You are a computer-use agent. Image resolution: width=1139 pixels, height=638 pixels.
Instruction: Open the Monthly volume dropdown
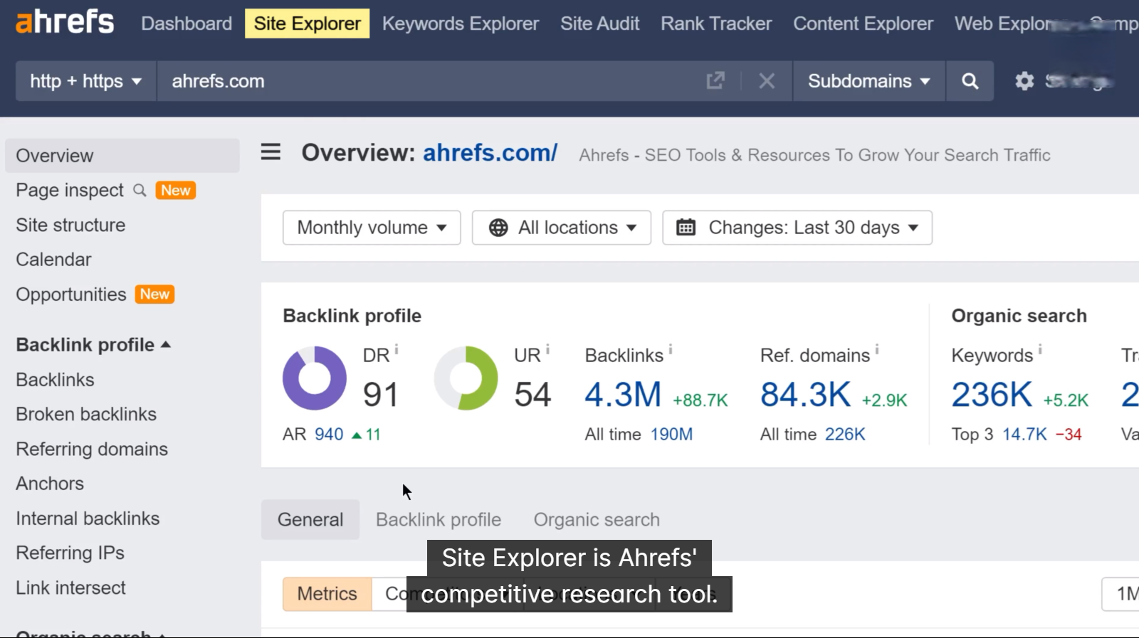(372, 228)
